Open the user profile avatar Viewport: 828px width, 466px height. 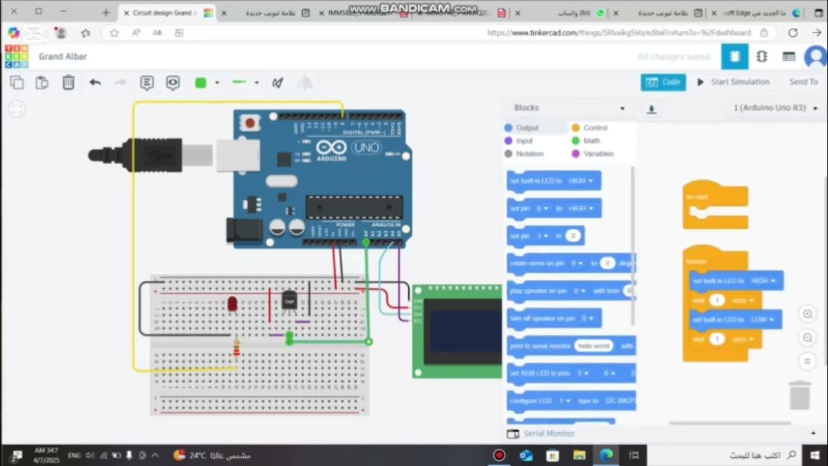click(815, 57)
